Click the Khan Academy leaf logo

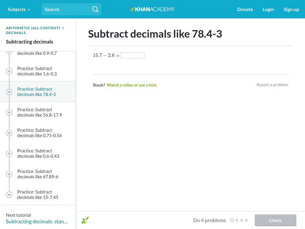(133, 9)
